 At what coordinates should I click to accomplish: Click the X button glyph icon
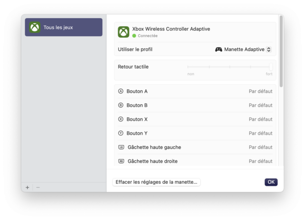tap(121, 119)
